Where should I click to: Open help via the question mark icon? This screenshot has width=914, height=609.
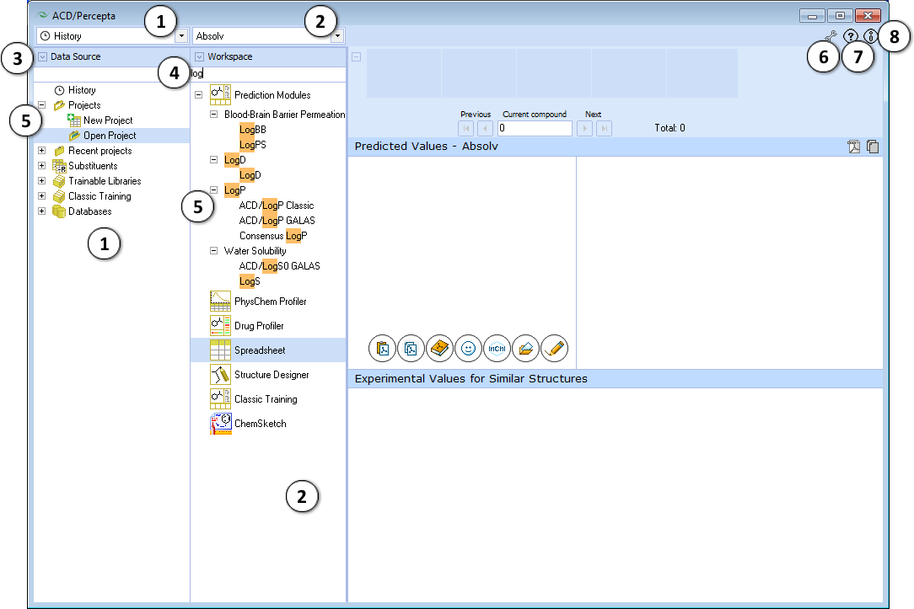pos(851,36)
